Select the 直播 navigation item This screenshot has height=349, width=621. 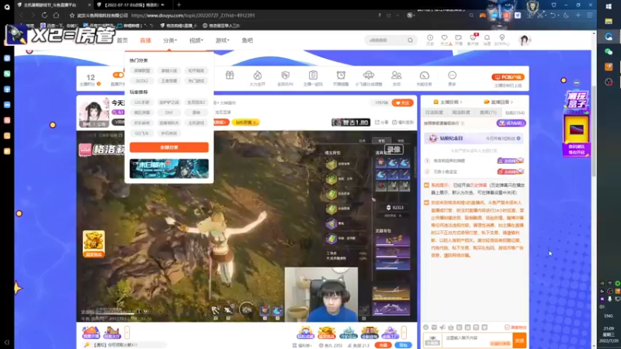(x=145, y=40)
